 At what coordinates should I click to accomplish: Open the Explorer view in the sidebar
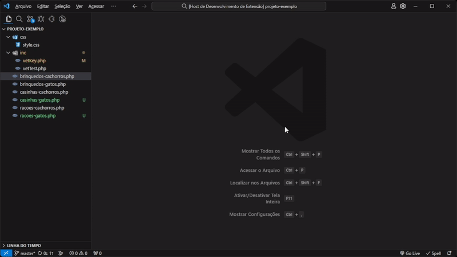9,19
